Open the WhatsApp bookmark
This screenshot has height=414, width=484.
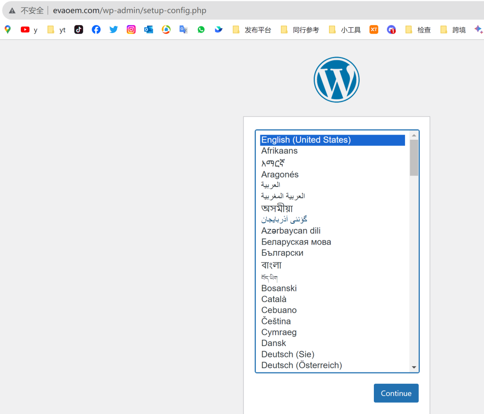(201, 30)
